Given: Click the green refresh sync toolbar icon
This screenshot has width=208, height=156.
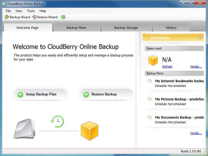Looking at the screenshot, I should click(63, 17).
